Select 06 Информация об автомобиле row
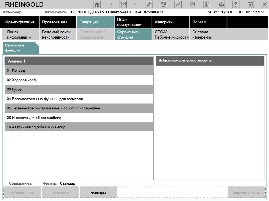This screenshot has width=269, height=201. tap(79, 118)
